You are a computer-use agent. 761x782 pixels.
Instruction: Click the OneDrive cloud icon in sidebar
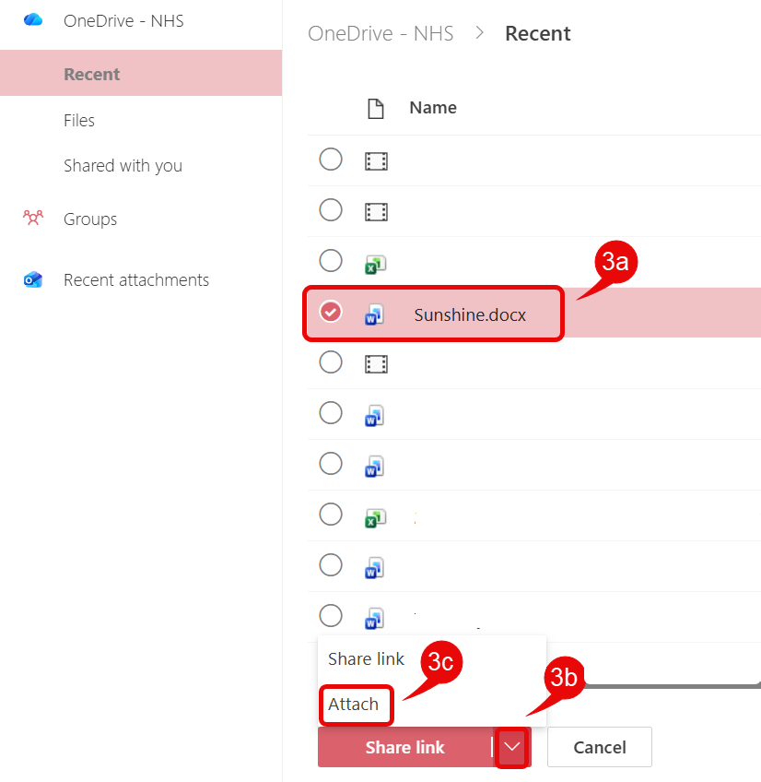pos(33,20)
